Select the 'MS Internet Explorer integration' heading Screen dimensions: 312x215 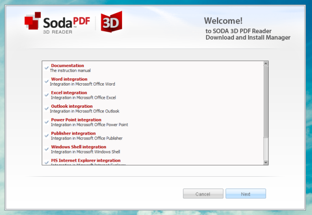pos(86,160)
